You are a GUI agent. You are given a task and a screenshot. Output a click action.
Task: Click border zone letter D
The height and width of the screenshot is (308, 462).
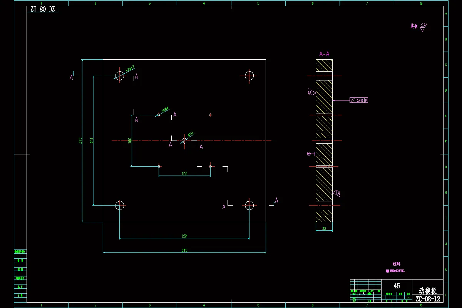[x=446, y=90]
